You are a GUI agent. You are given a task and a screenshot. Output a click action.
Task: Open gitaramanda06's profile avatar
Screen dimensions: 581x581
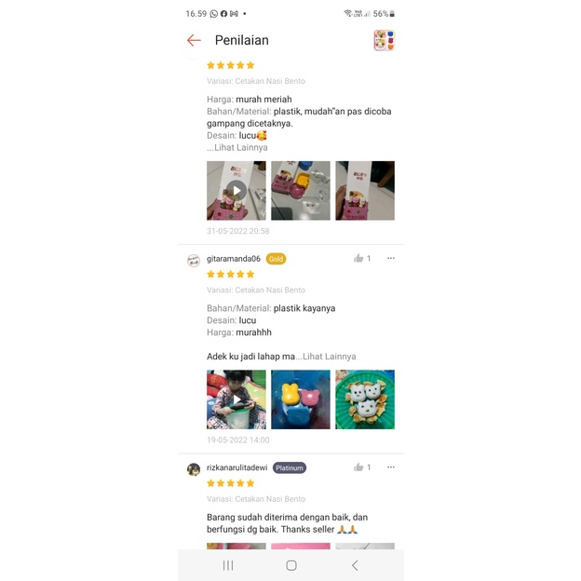pyautogui.click(x=194, y=261)
